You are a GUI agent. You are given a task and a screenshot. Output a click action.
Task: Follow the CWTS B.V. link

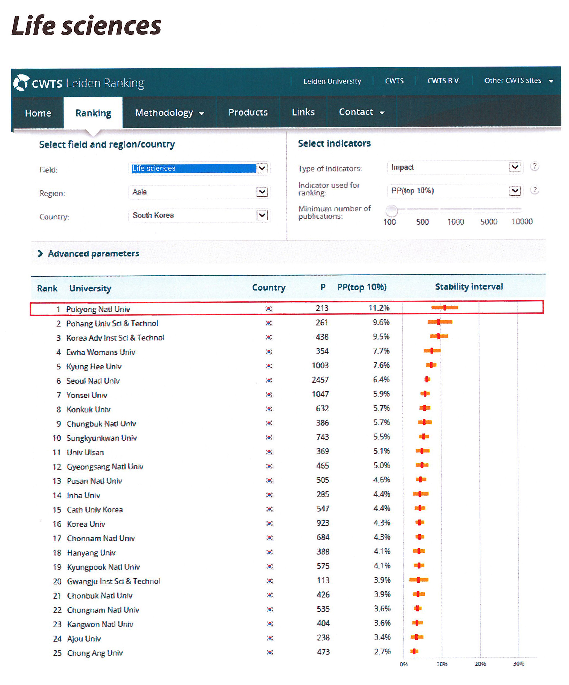pyautogui.click(x=444, y=80)
